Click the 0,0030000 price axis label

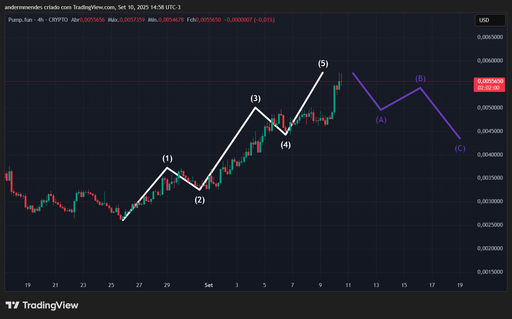pos(490,201)
